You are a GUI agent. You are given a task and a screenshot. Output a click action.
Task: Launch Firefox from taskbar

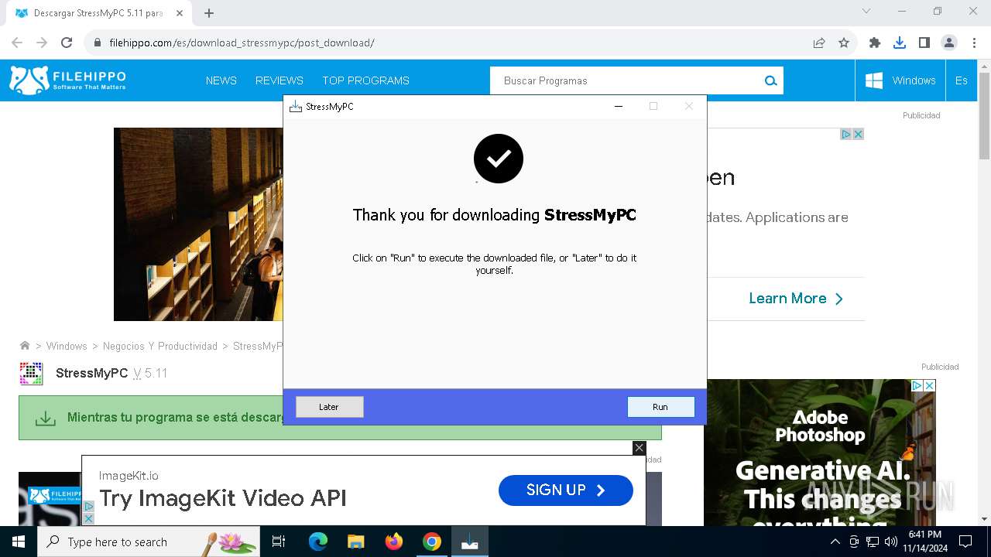pos(394,542)
